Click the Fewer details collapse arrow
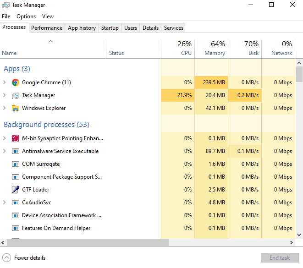 coord(7,257)
